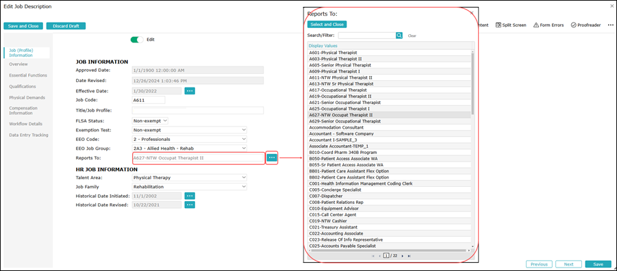Select C022-Accounting Associate row

(390, 233)
